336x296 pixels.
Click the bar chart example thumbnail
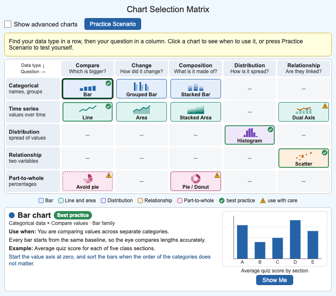point(275,239)
